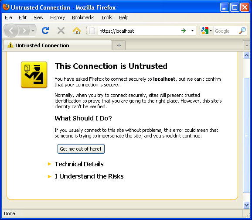
Task: Select the Untrusted Connection tab
Action: (58, 45)
